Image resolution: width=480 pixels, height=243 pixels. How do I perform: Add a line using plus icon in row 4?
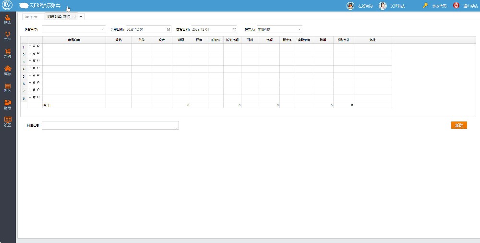pyautogui.click(x=30, y=68)
